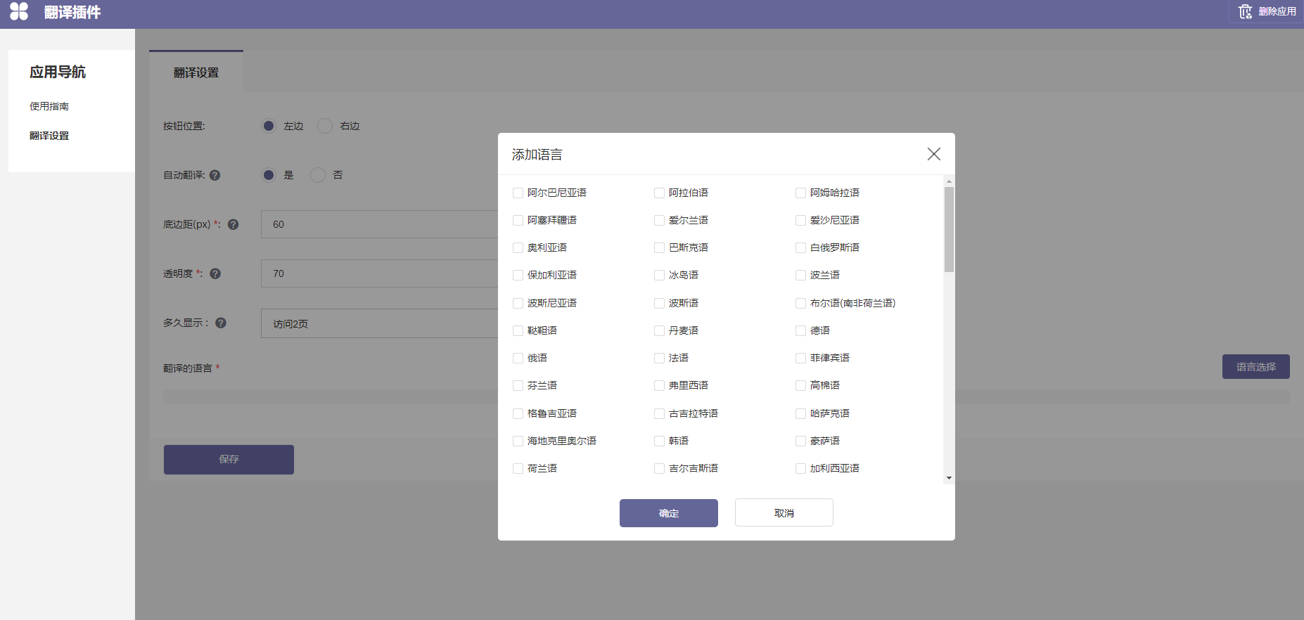
Task: Click the 保存 button
Action: click(229, 459)
